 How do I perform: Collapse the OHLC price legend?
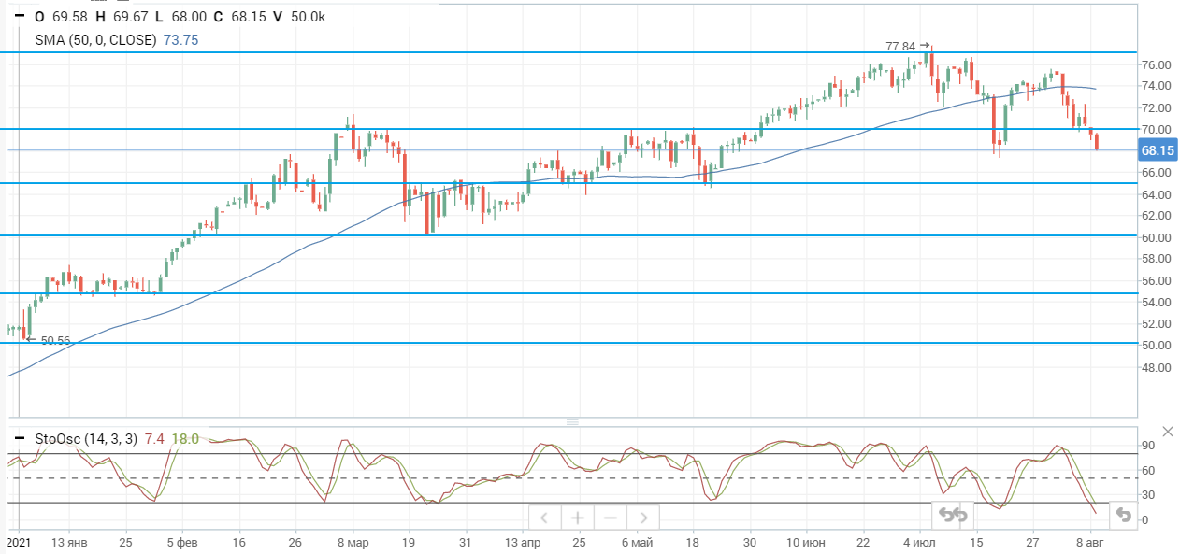pyautogui.click(x=20, y=17)
